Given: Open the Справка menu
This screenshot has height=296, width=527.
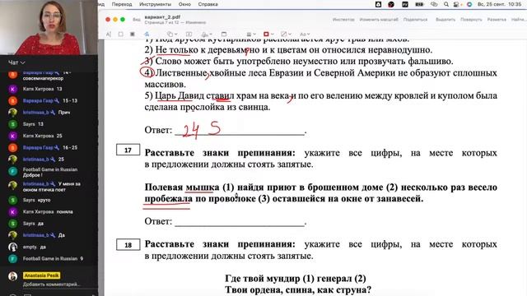Looking at the screenshot, I should pyautogui.click(x=208, y=4).
